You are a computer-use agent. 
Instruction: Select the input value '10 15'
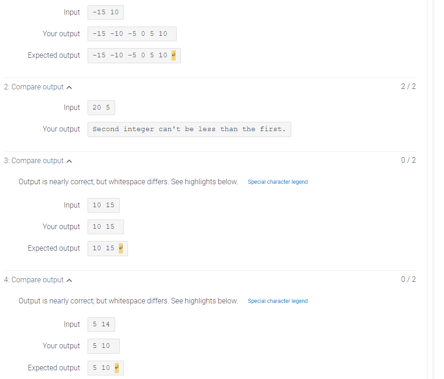104,205
